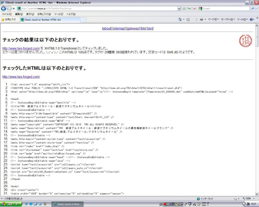Open tws-forged.com link in results paragraph
The image size is (259, 207).
(x=21, y=48)
